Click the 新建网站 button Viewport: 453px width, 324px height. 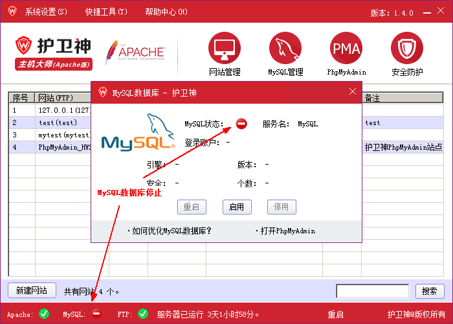(x=32, y=291)
